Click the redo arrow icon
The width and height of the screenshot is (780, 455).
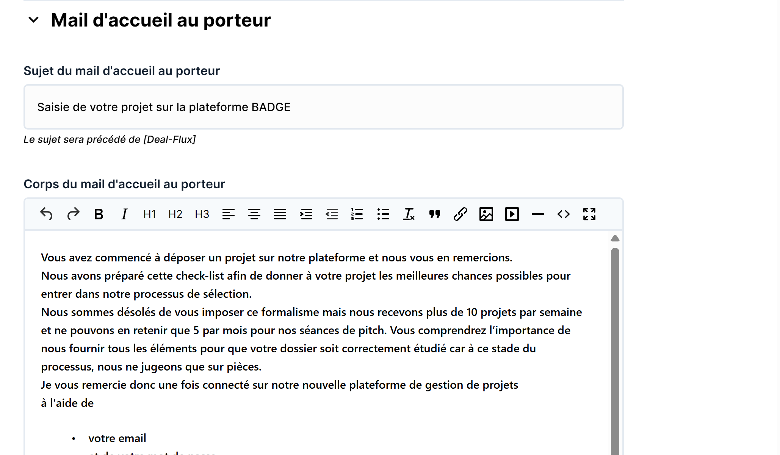coord(73,214)
